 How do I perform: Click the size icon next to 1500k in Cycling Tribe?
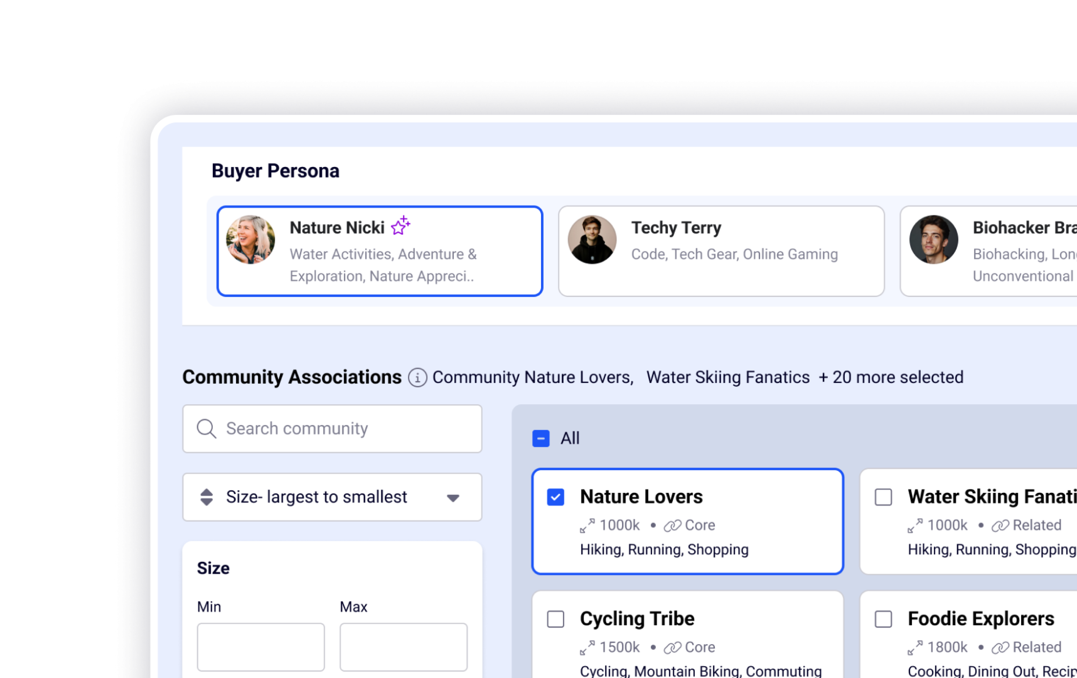click(587, 647)
